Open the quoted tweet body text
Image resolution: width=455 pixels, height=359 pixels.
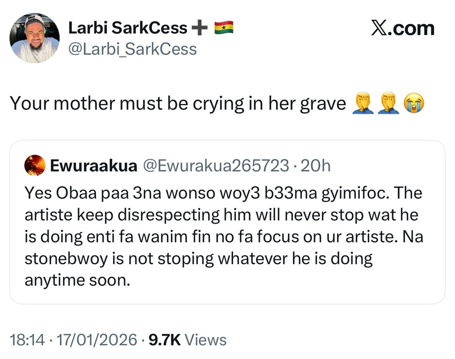224,237
